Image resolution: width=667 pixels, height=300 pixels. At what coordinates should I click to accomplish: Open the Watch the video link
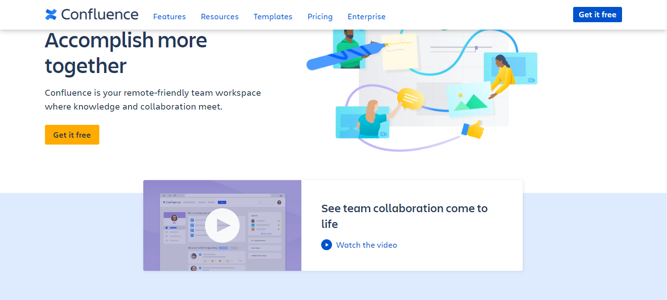pyautogui.click(x=366, y=245)
